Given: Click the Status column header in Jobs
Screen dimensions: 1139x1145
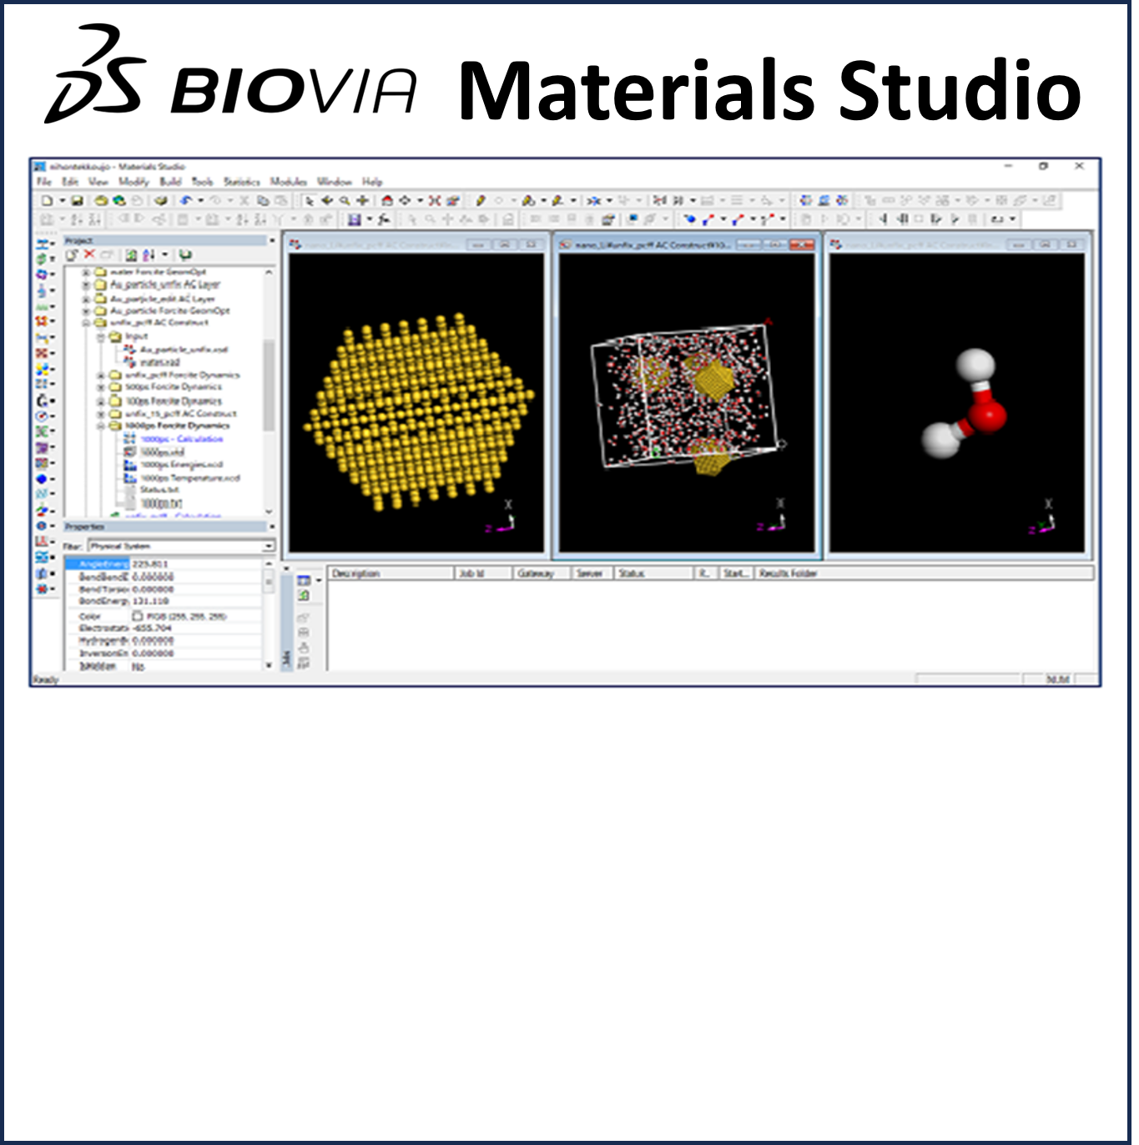Looking at the screenshot, I should (654, 574).
